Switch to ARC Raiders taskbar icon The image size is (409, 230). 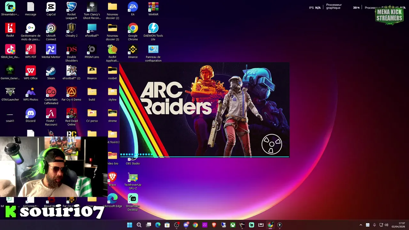pyautogui.click(x=242, y=225)
